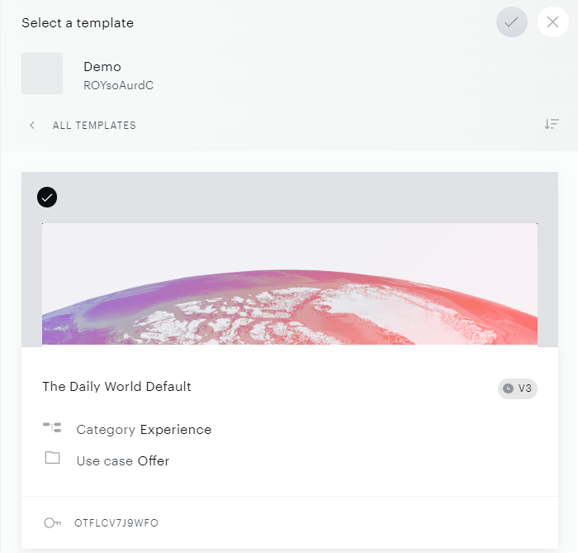The image size is (578, 553).
Task: Open the V3 version history badge
Action: click(518, 389)
